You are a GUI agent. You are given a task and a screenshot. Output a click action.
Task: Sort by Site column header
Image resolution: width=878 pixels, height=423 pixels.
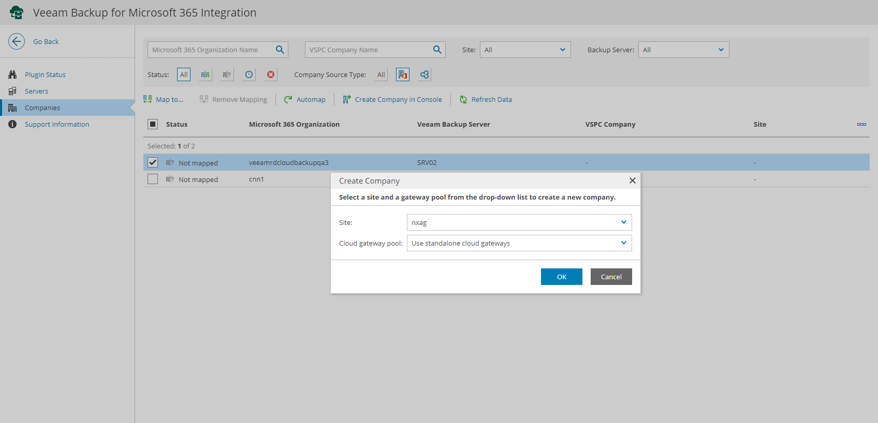pos(760,124)
